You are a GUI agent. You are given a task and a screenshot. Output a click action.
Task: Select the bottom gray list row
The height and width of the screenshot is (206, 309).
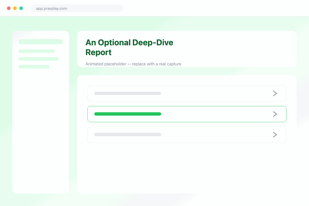coord(187,135)
